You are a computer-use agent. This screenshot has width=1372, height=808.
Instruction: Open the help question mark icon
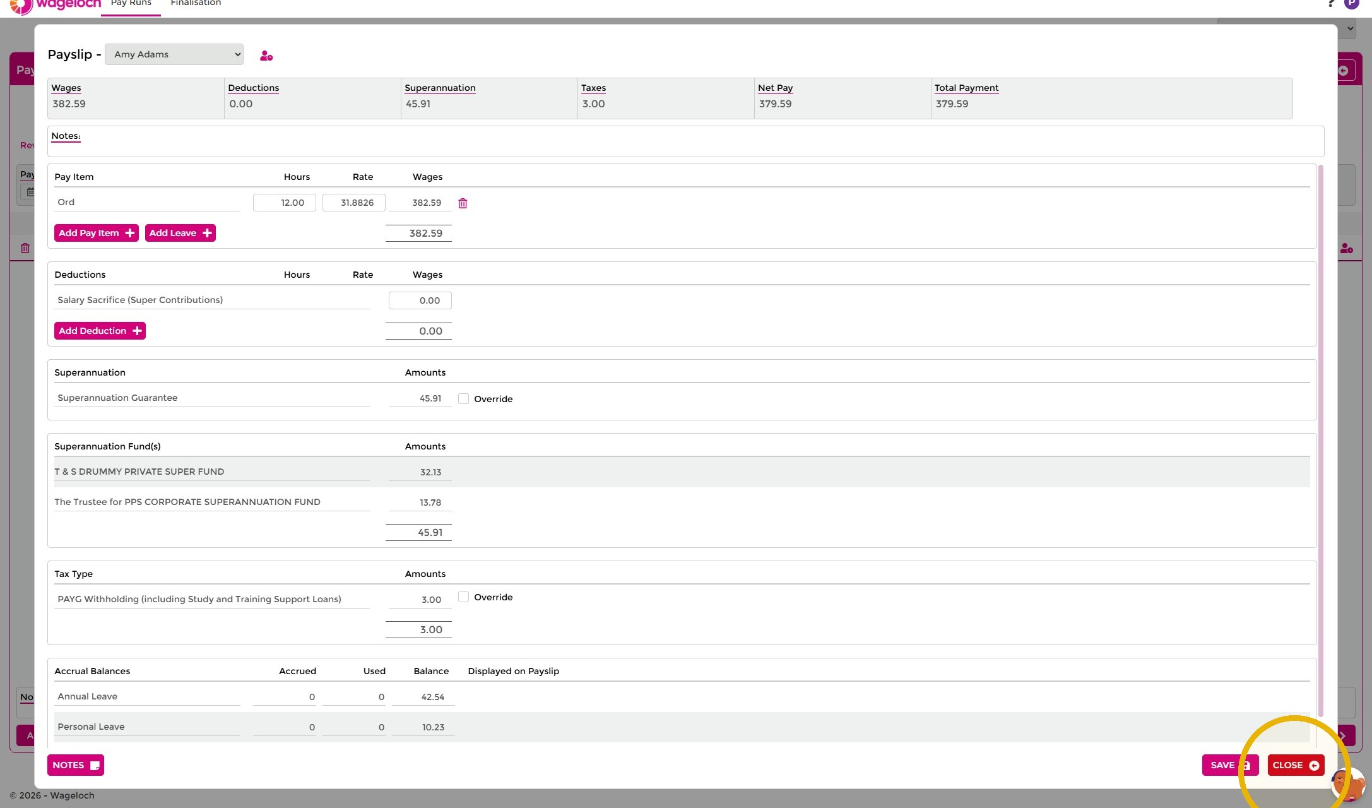tap(1331, 3)
